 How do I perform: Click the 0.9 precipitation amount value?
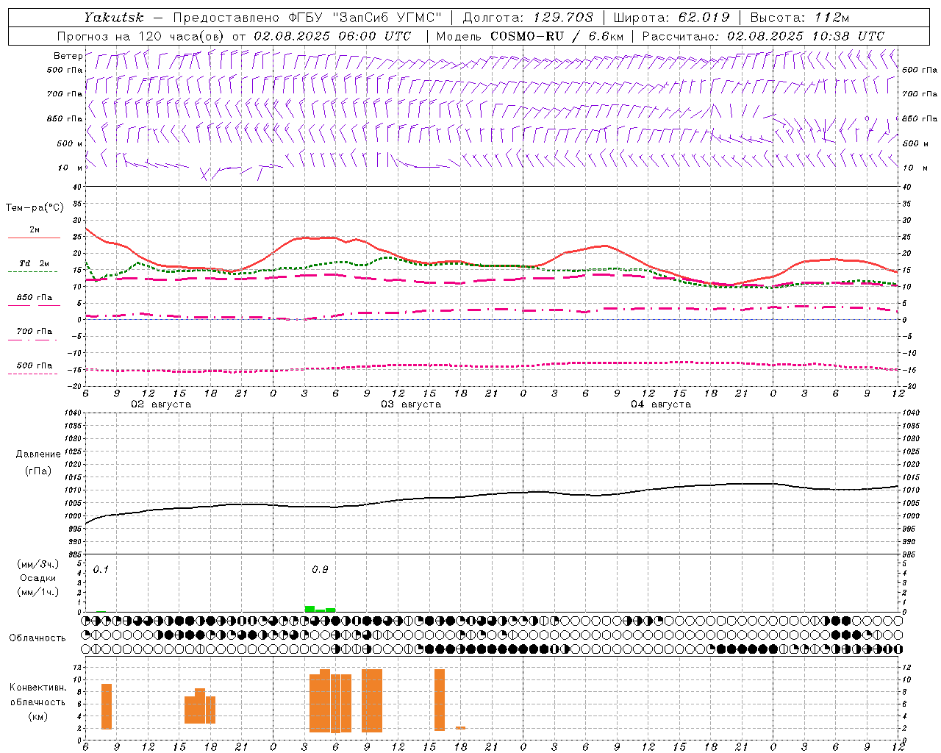click(x=320, y=570)
